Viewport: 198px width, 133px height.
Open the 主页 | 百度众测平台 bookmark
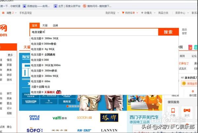coord(67,6)
